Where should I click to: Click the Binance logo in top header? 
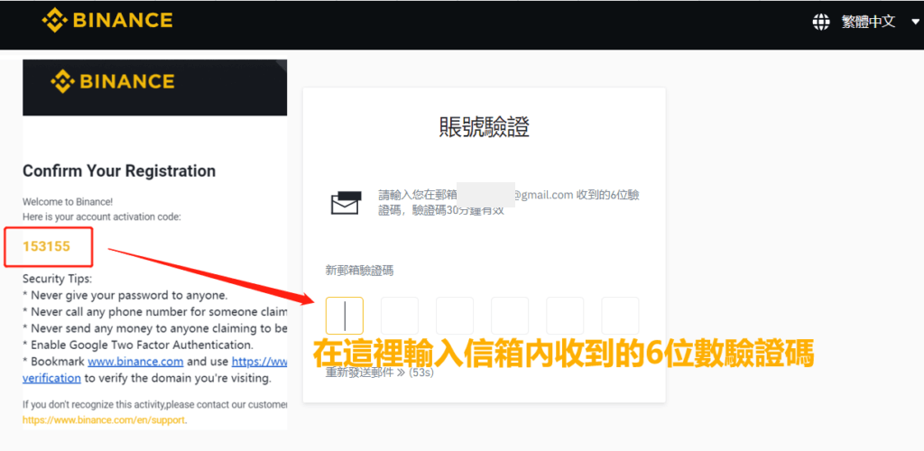pyautogui.click(x=106, y=20)
